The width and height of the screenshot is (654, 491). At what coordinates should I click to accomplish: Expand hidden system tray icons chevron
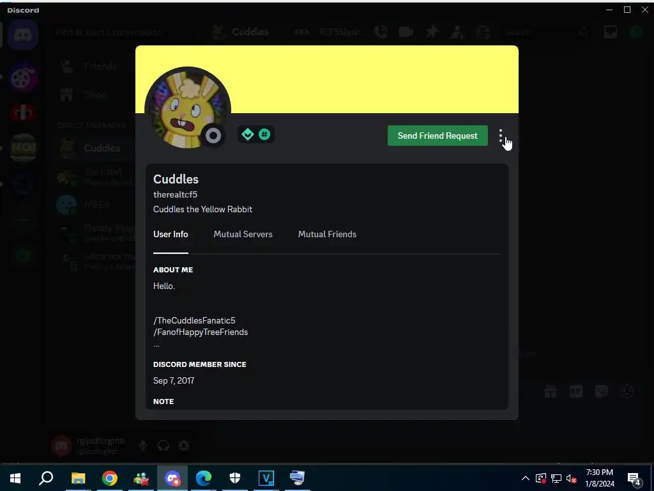pyautogui.click(x=526, y=478)
